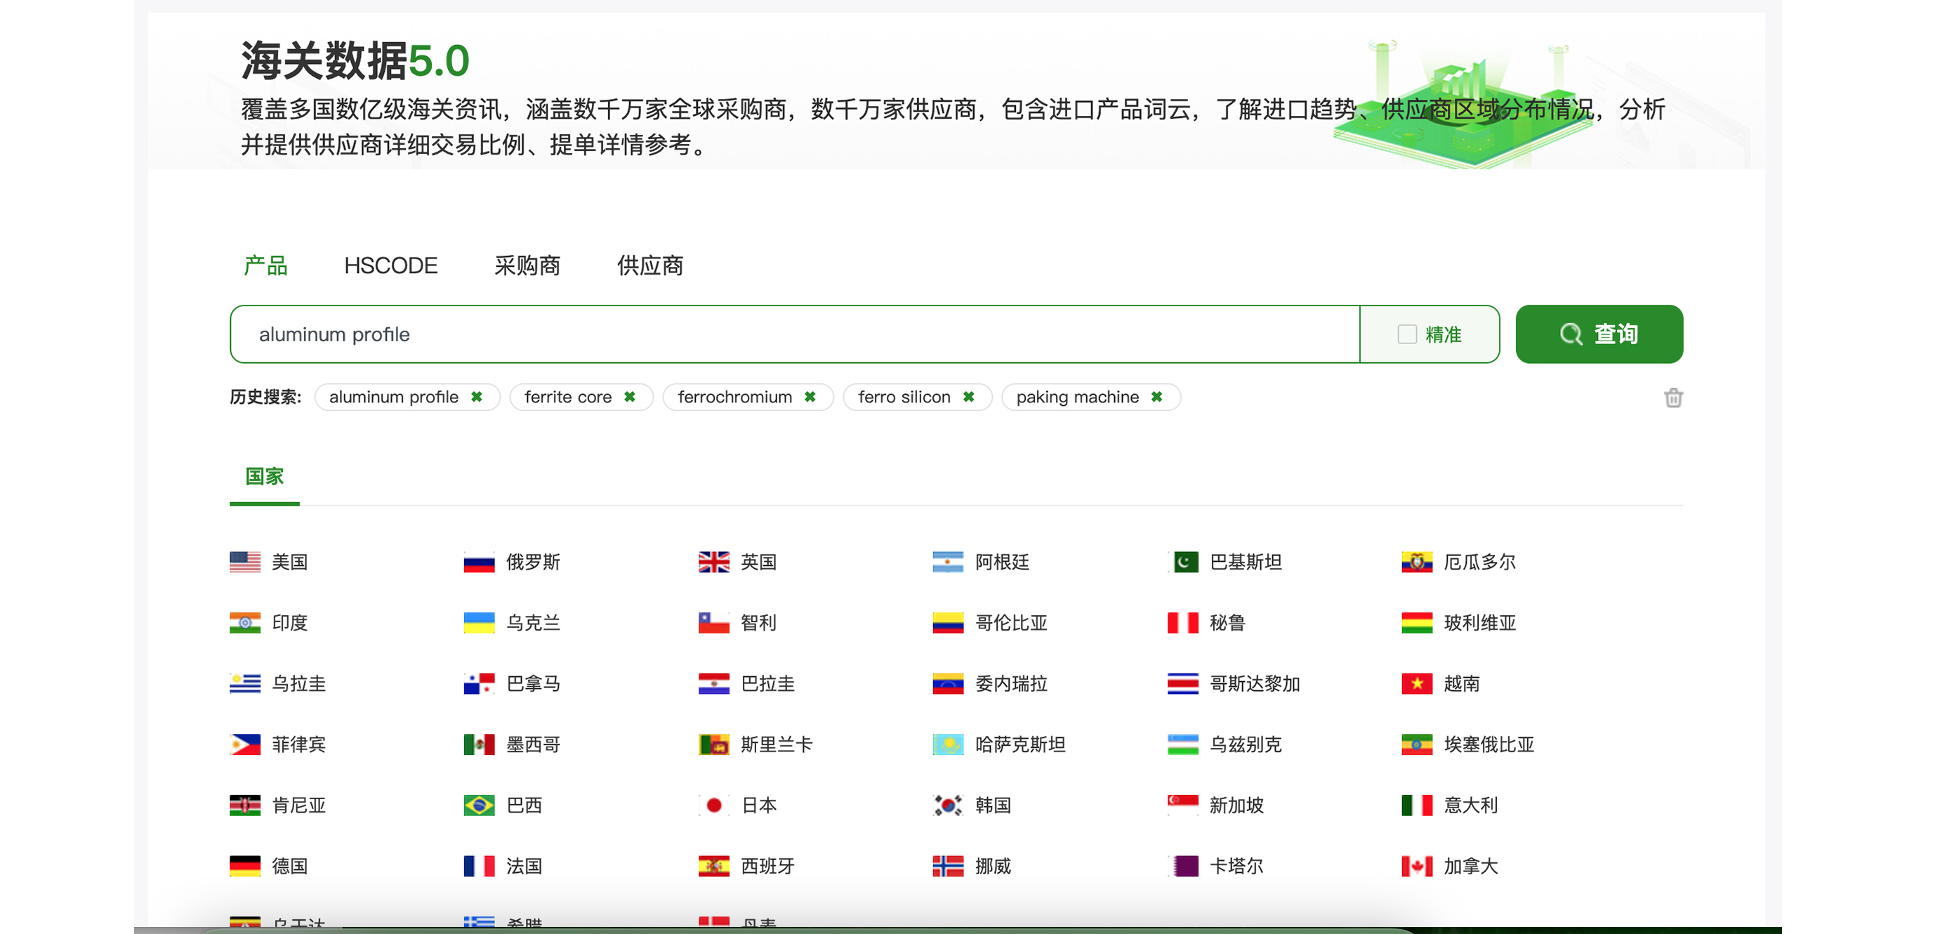
Task: Select the 巴基斯坦 flag icon
Action: (1183, 562)
